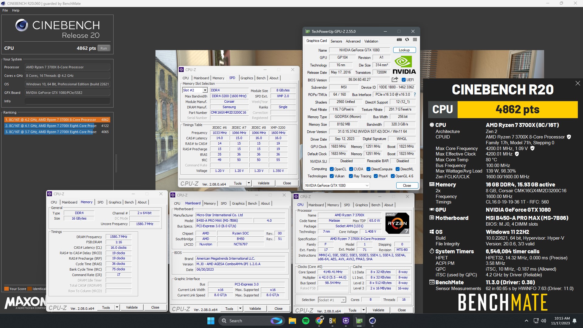
Task: Open Bench tab in CPU-Z SPD window
Action: click(x=261, y=78)
